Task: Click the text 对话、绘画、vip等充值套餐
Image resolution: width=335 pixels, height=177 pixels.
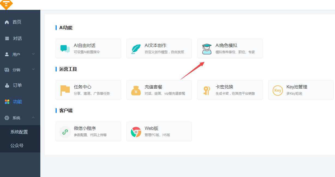Action: [165, 93]
